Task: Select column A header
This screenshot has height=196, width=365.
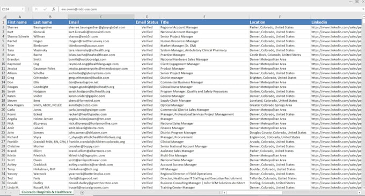Action: (x=20, y=17)
